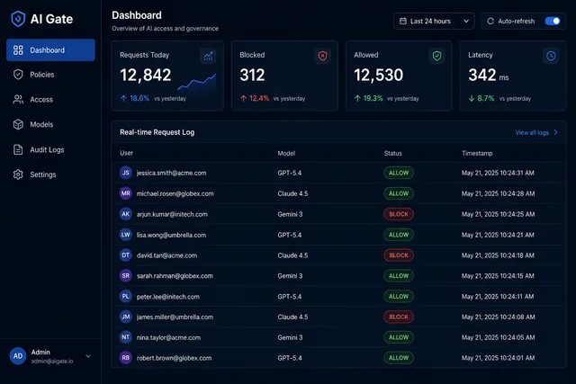Screen dimensions: 576x384
Task: Open the Last 24 hours dropdown
Action: [434, 22]
